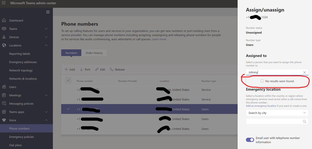Select the last Users number row

[149, 129]
